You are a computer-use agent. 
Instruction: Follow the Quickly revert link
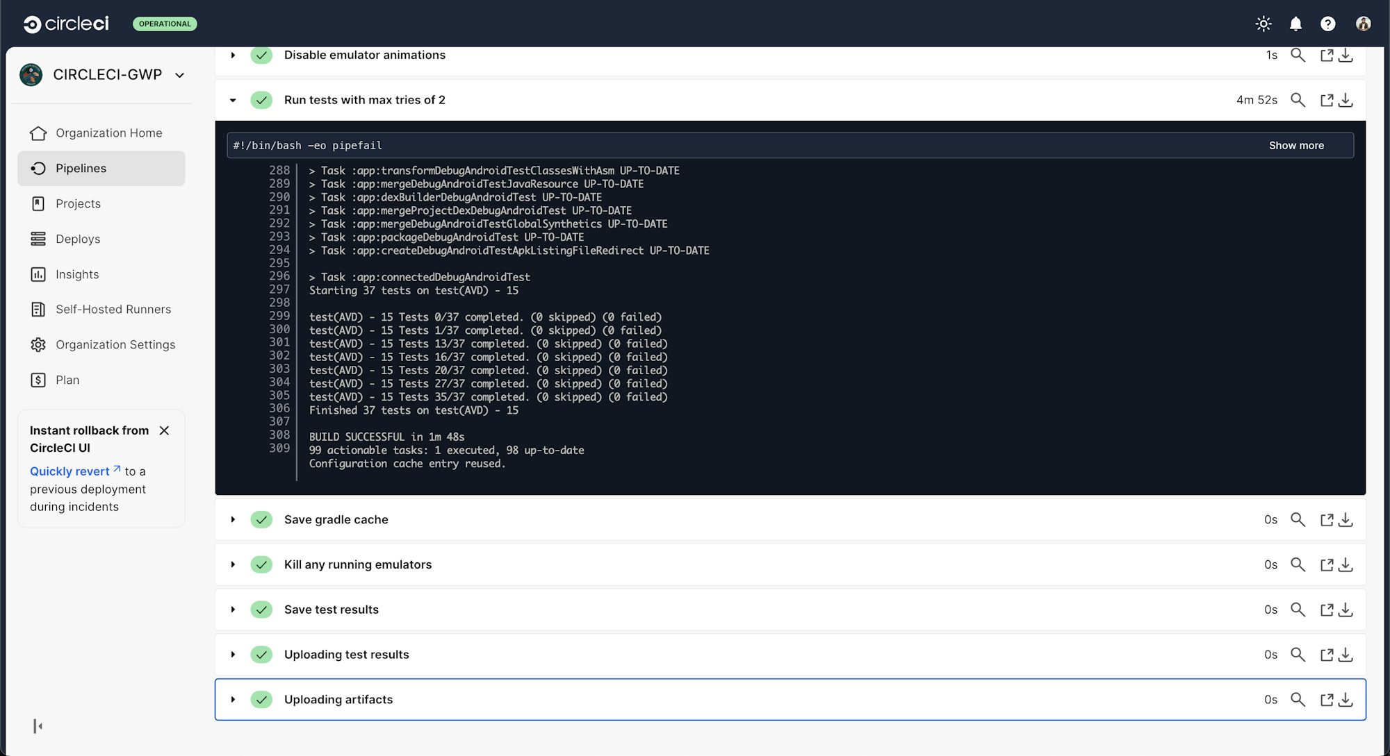tap(69, 471)
